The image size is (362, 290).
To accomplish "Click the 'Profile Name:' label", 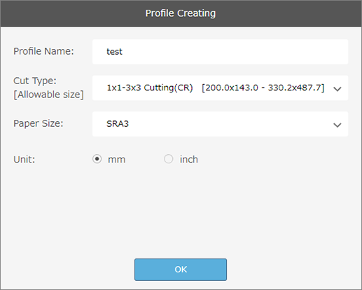I will coord(43,51).
